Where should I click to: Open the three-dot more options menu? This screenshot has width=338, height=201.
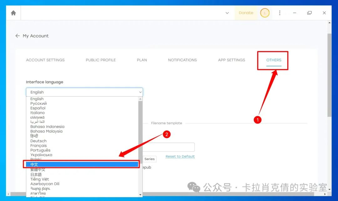279,13
